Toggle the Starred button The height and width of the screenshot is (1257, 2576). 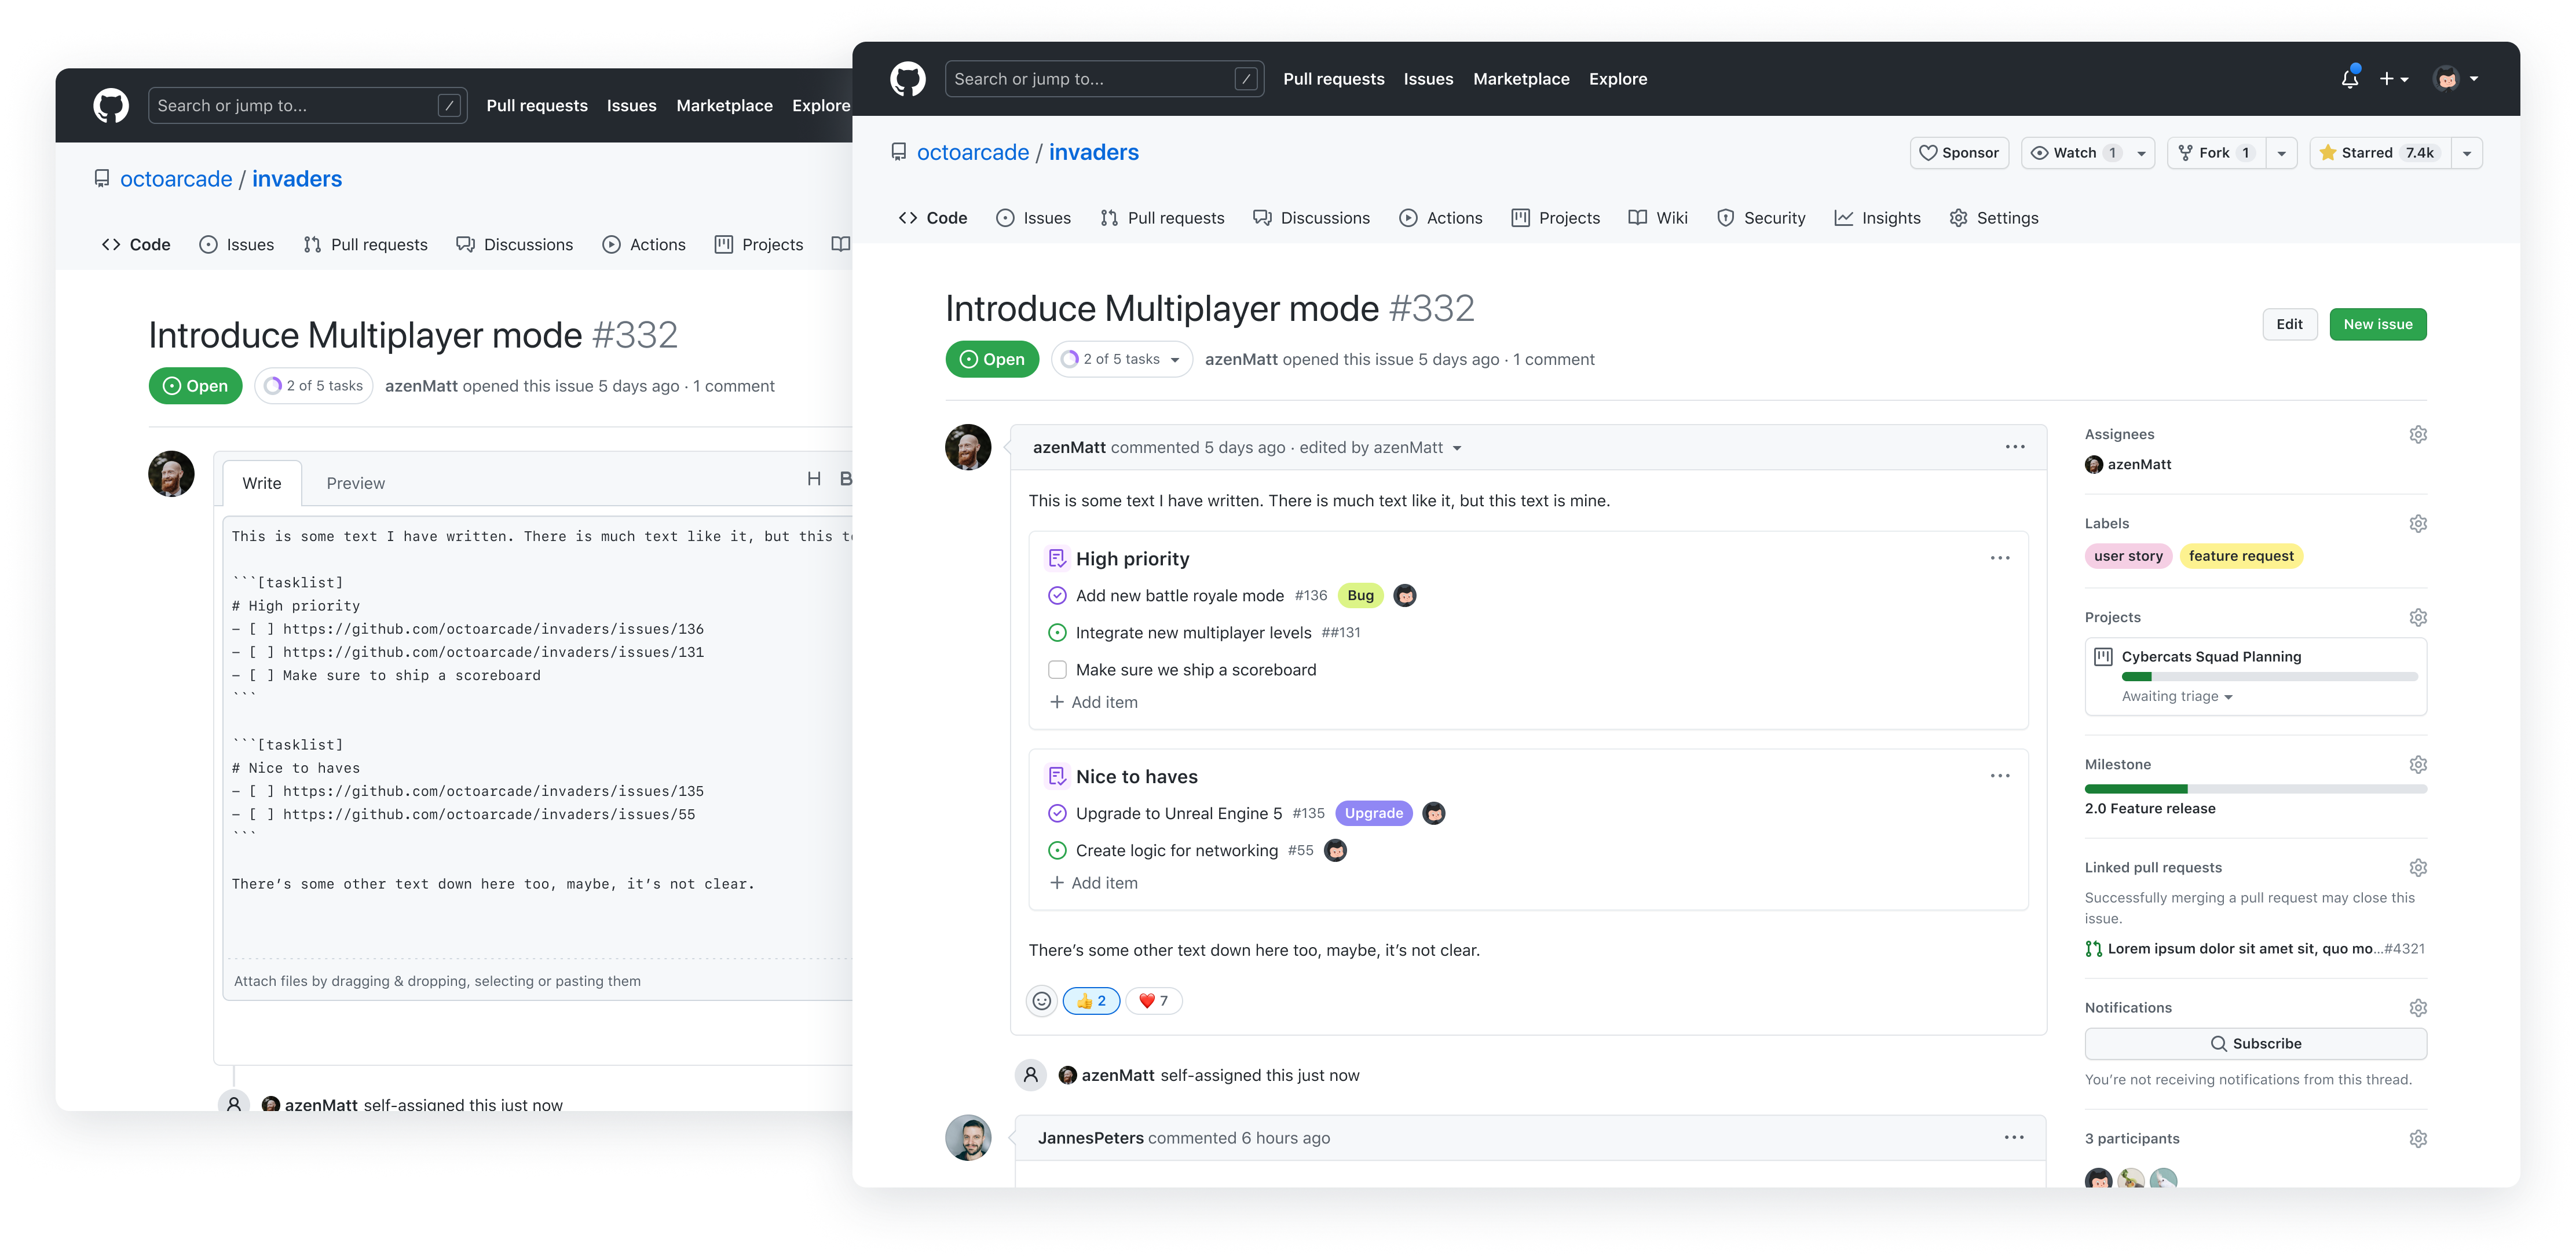(x=2379, y=152)
